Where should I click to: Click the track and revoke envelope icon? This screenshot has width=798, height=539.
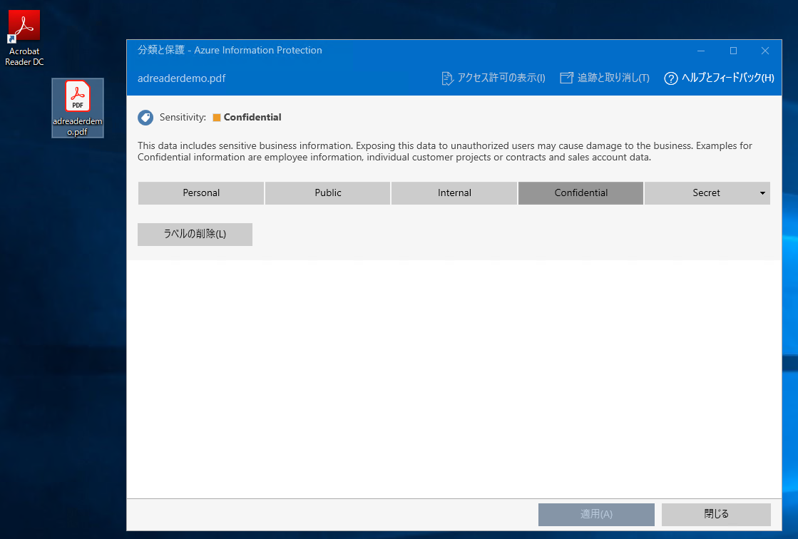click(566, 78)
